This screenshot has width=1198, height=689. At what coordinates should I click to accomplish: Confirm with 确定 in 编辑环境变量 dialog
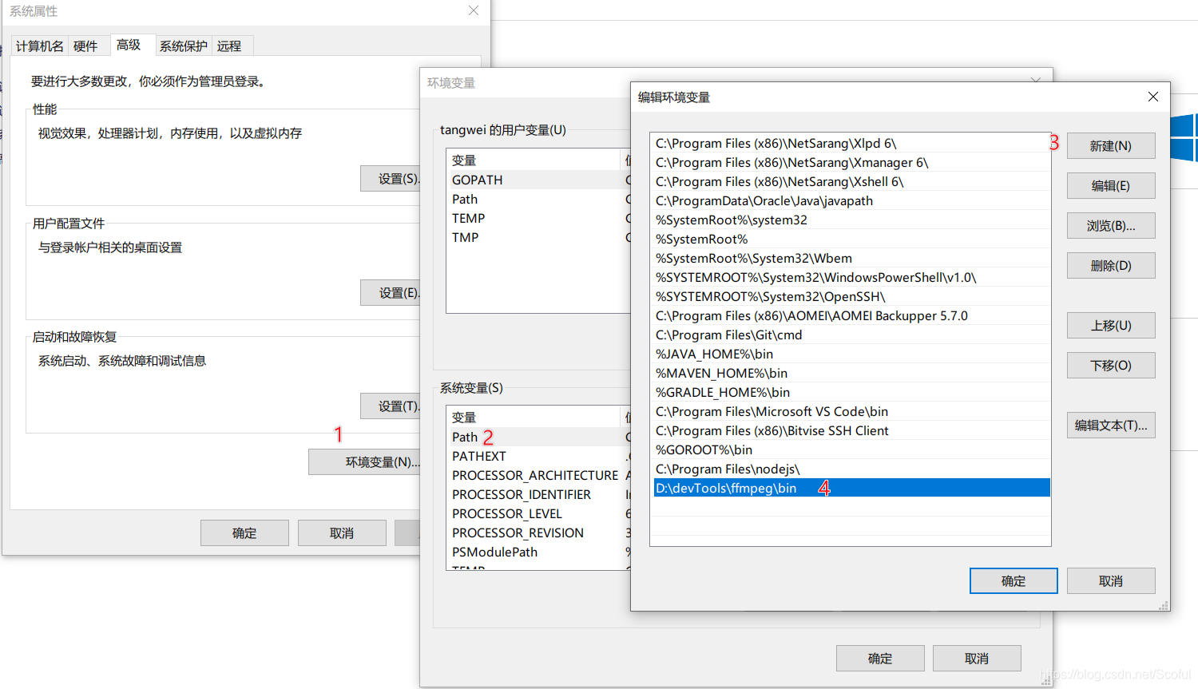(1014, 581)
